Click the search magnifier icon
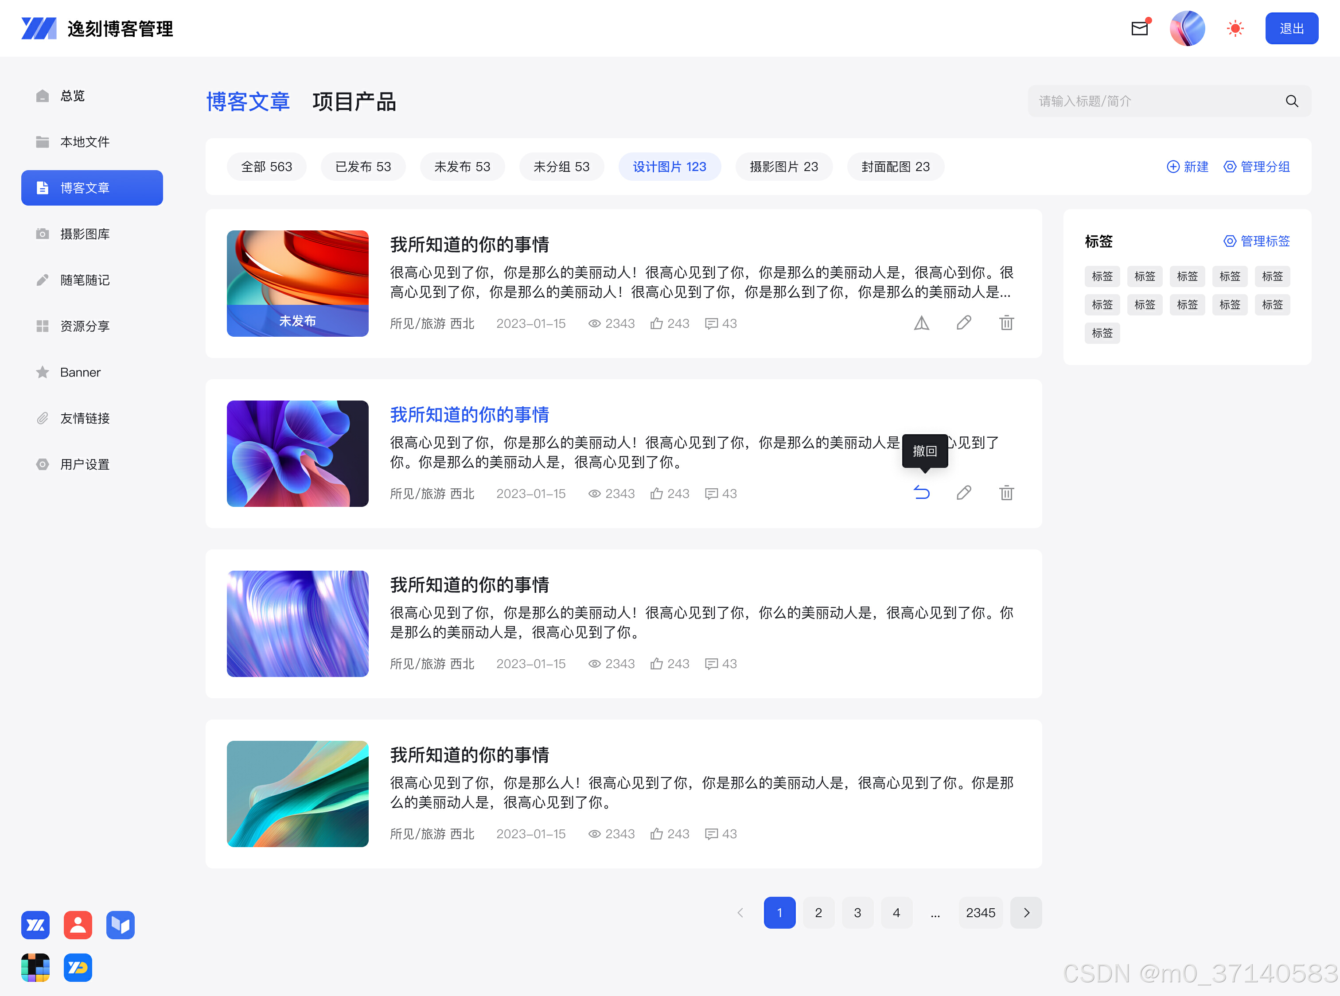 click(1292, 101)
